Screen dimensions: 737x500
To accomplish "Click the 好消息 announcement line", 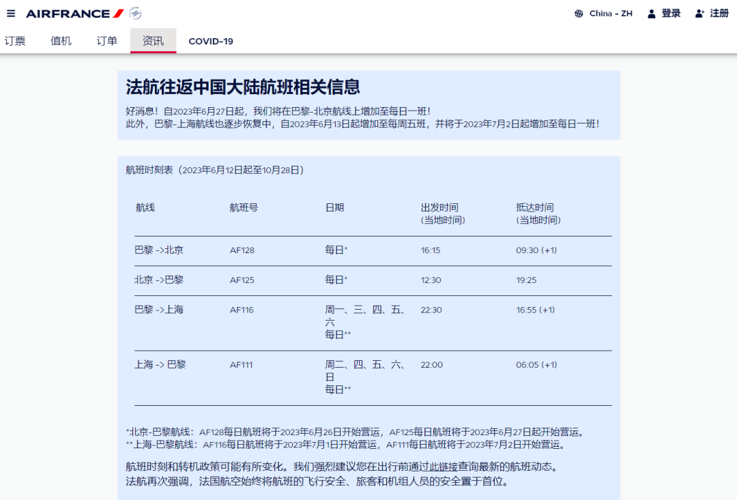I will 278,111.
